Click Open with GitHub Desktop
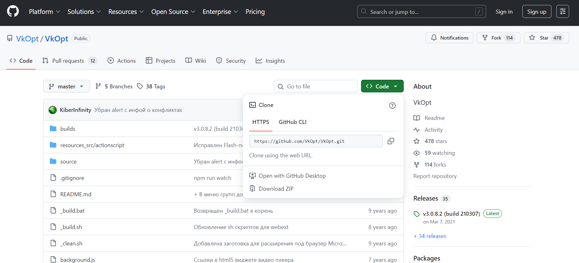Image resolution: width=579 pixels, height=263 pixels. [292, 176]
